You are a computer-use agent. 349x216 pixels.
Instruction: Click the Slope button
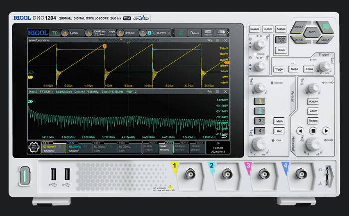tap(294, 69)
